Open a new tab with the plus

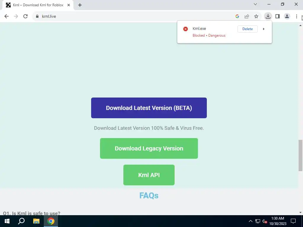[x=80, y=5]
